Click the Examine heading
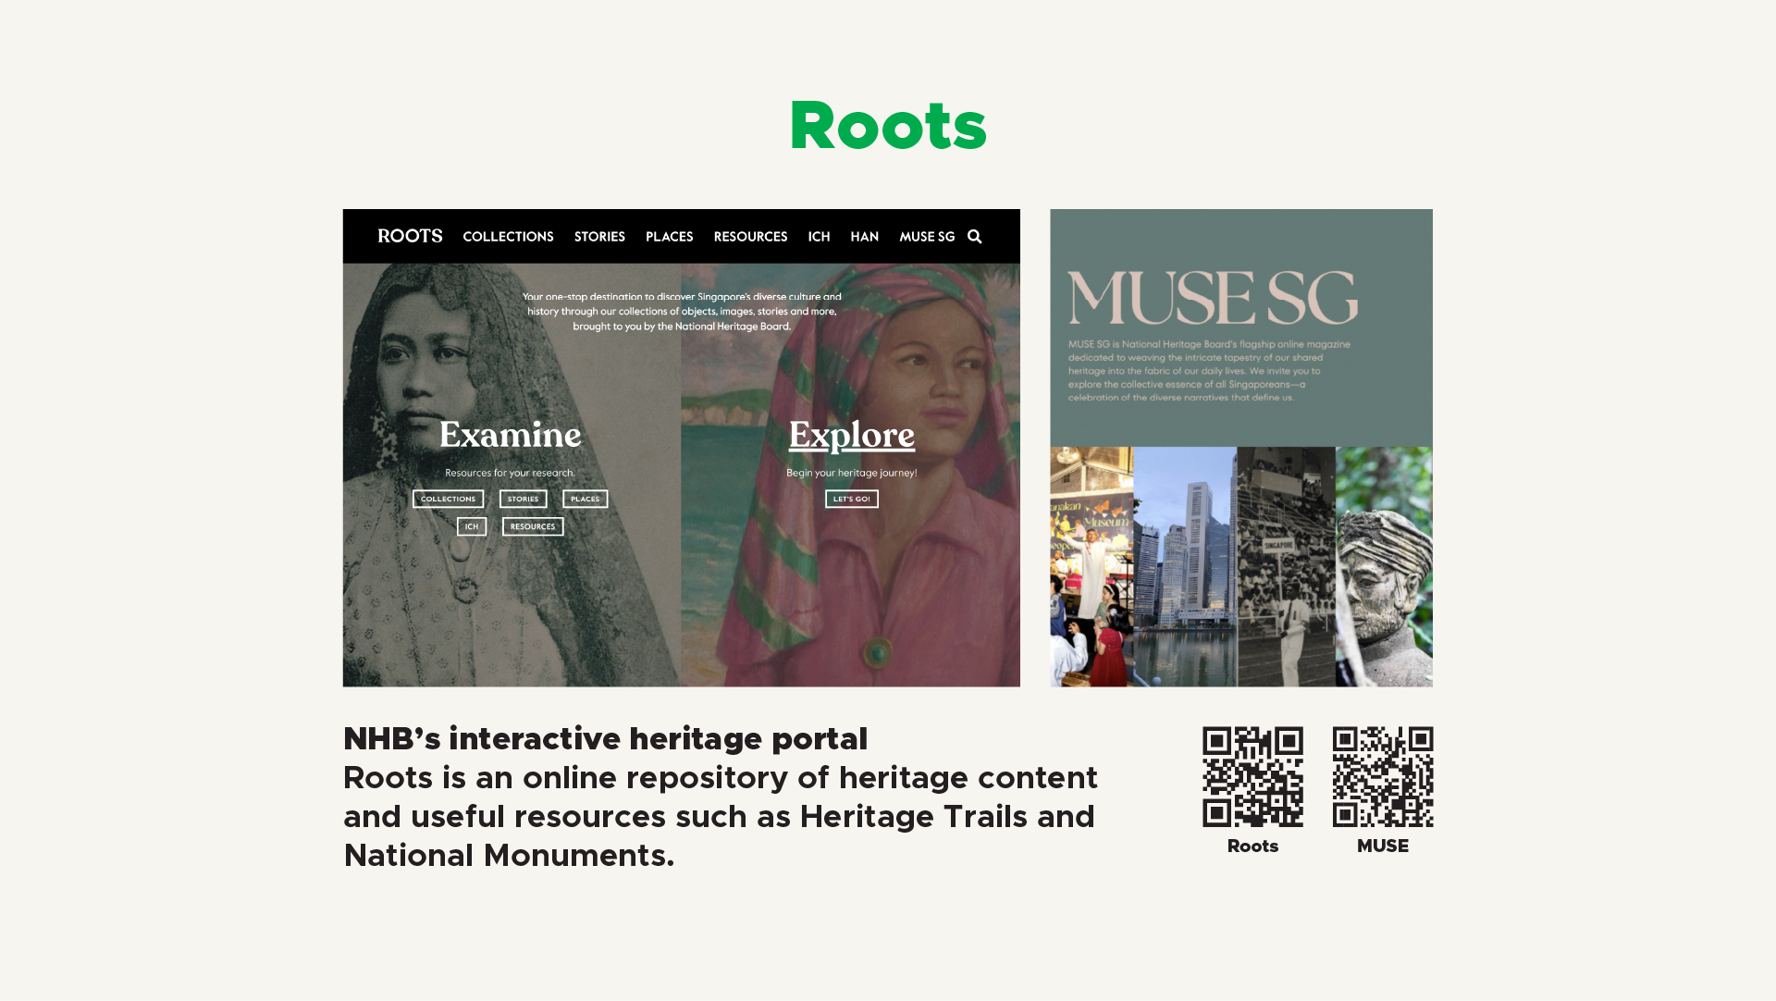Image resolution: width=1776 pixels, height=1001 pixels. (x=510, y=435)
